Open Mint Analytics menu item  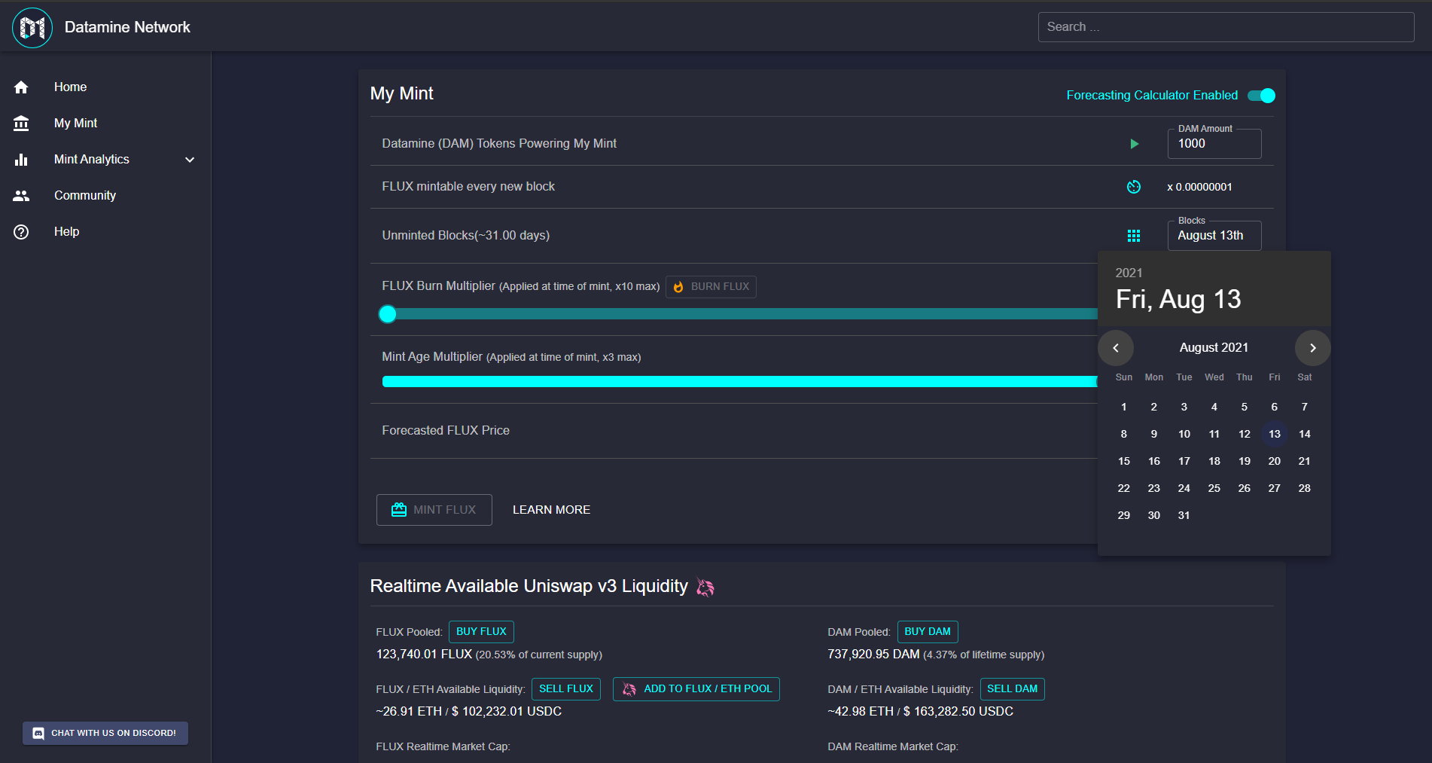pyautogui.click(x=105, y=160)
